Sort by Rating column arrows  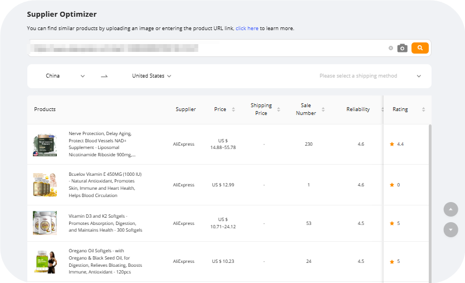423,109
